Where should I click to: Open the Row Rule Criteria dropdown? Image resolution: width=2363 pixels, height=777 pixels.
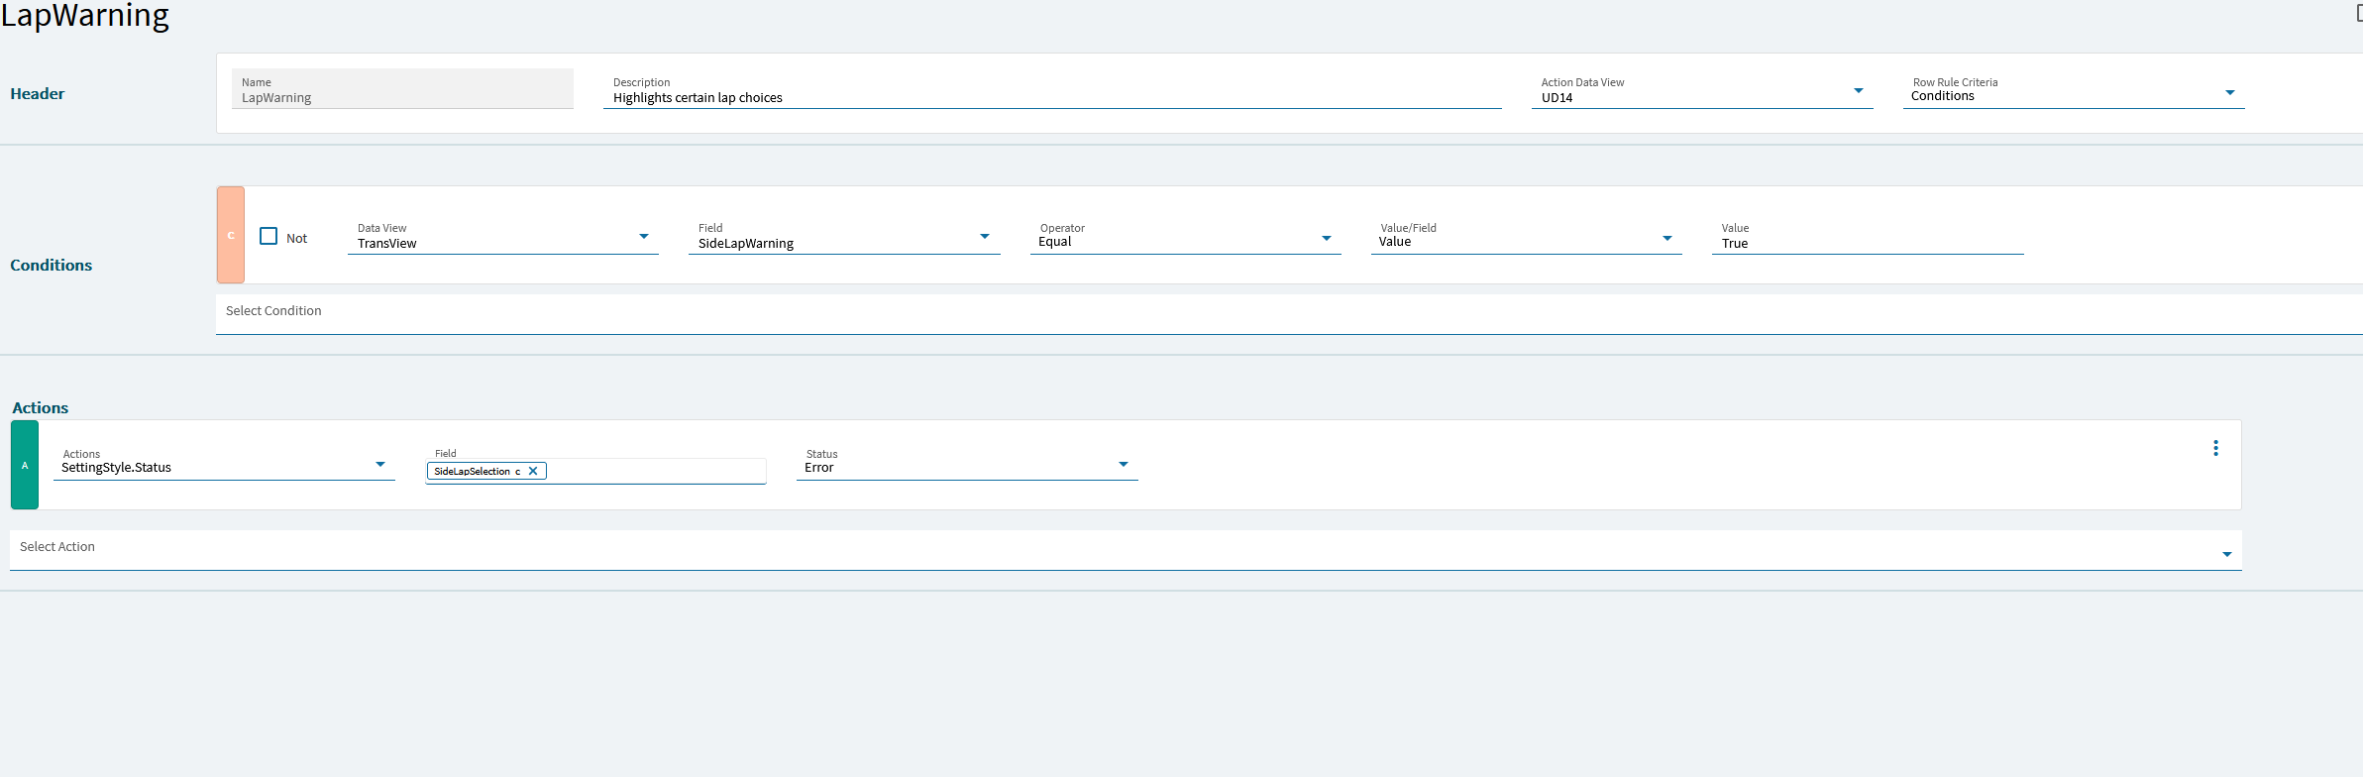2230,92
